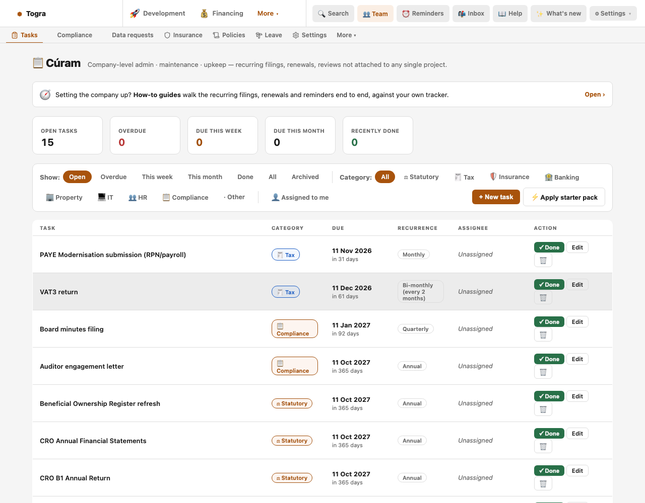Click trash icon for CRO Annual Financial Statements
645x503 pixels.
point(543,447)
